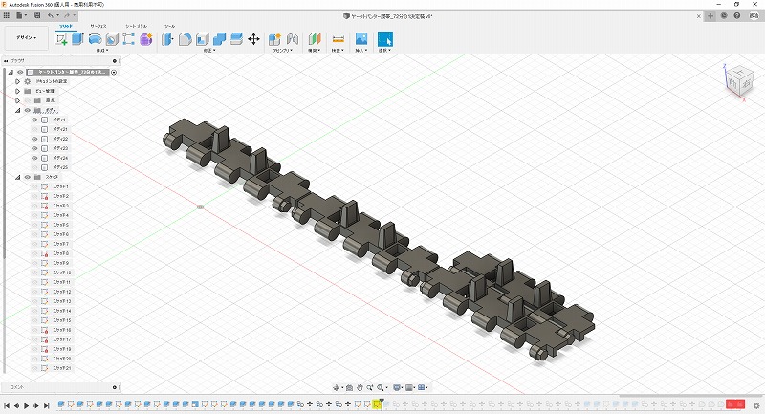This screenshot has width=765, height=414.
Task: Toggle visibility of ボディ22
Action: 34,139
